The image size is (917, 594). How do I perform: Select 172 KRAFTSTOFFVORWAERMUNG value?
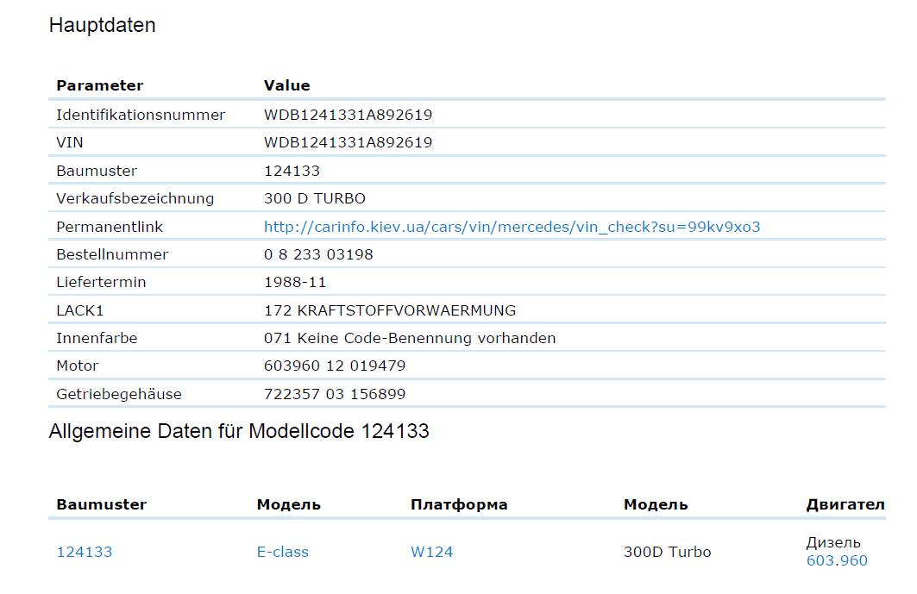(390, 310)
